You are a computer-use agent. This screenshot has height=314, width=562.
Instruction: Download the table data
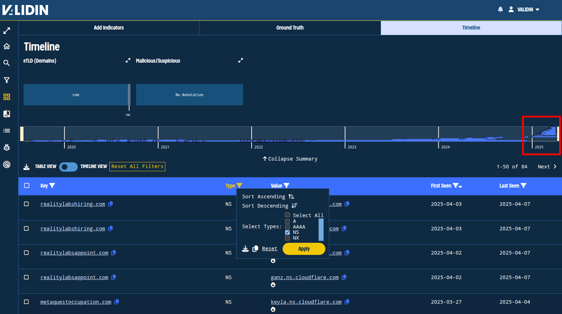(x=26, y=167)
